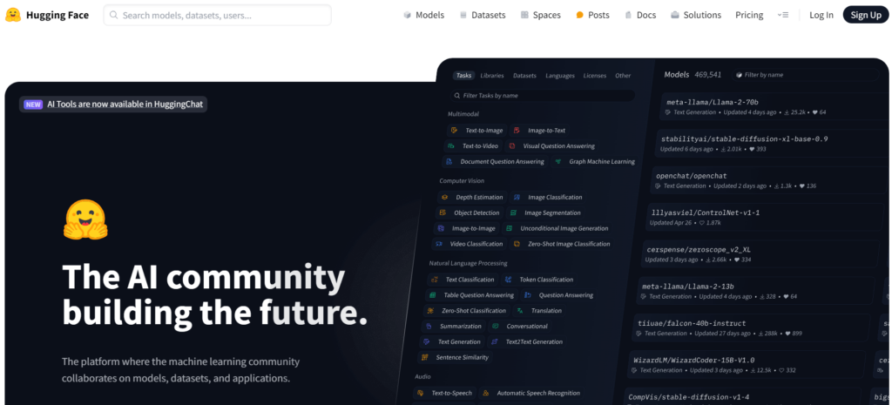Click the Sign Up button

[866, 16]
